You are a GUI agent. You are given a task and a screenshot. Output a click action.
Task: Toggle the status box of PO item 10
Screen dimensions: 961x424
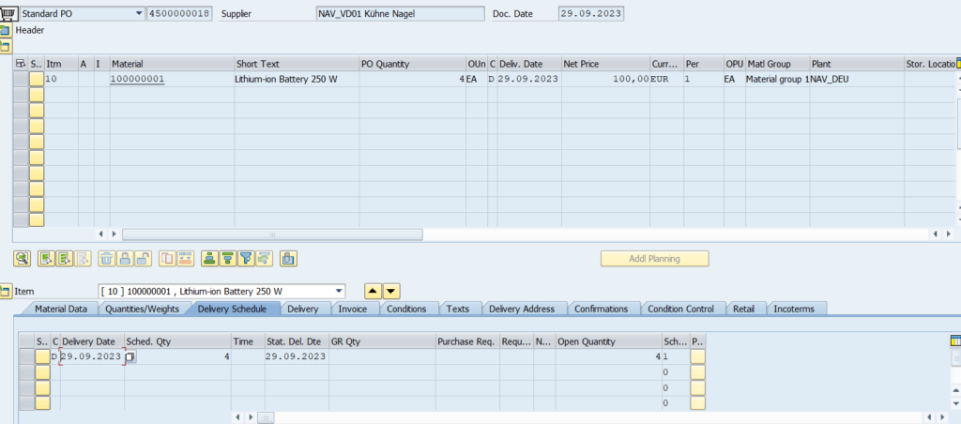[x=37, y=80]
